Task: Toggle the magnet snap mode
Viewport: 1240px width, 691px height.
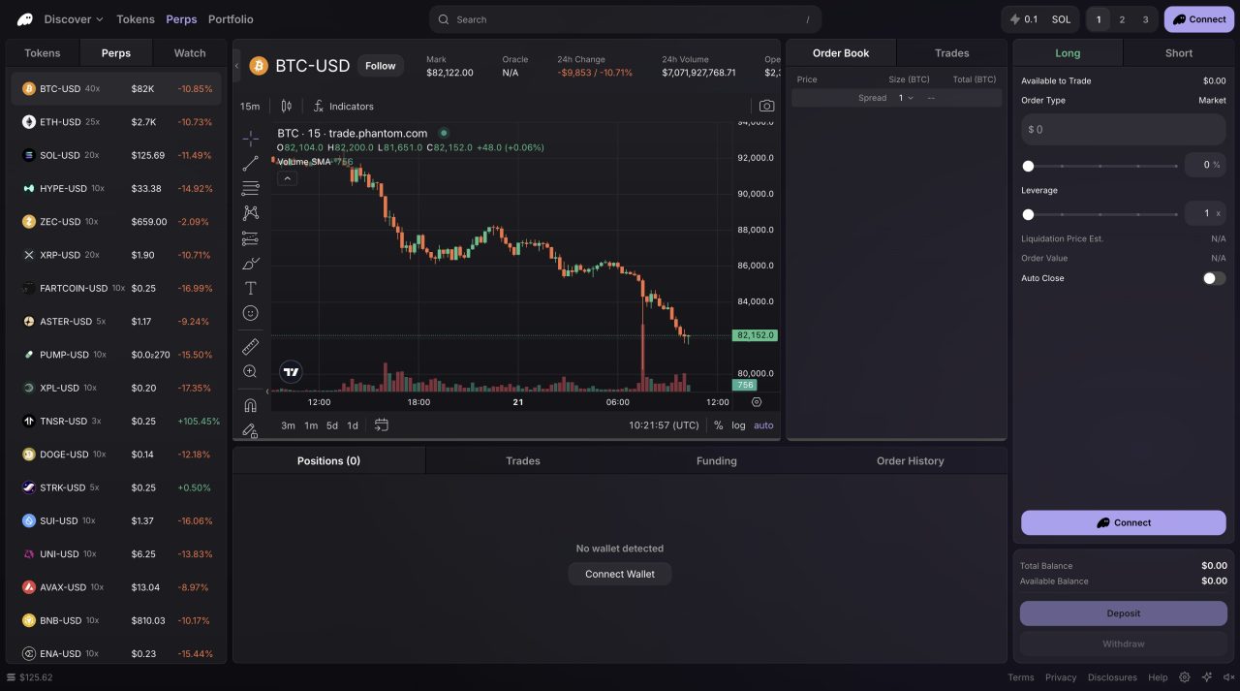Action: (251, 405)
